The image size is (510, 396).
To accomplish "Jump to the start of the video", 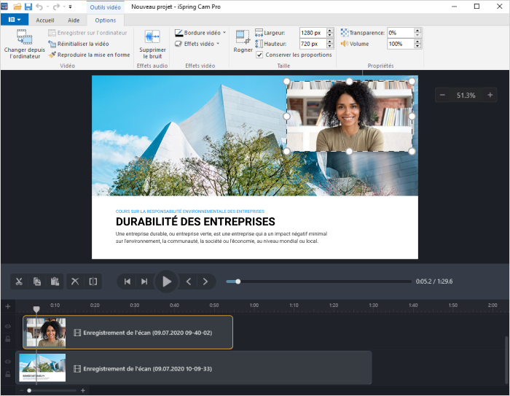I will click(x=127, y=282).
